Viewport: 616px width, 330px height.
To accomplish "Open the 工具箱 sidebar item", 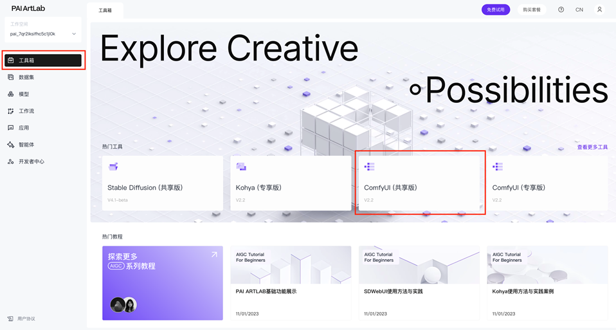I will 43,60.
